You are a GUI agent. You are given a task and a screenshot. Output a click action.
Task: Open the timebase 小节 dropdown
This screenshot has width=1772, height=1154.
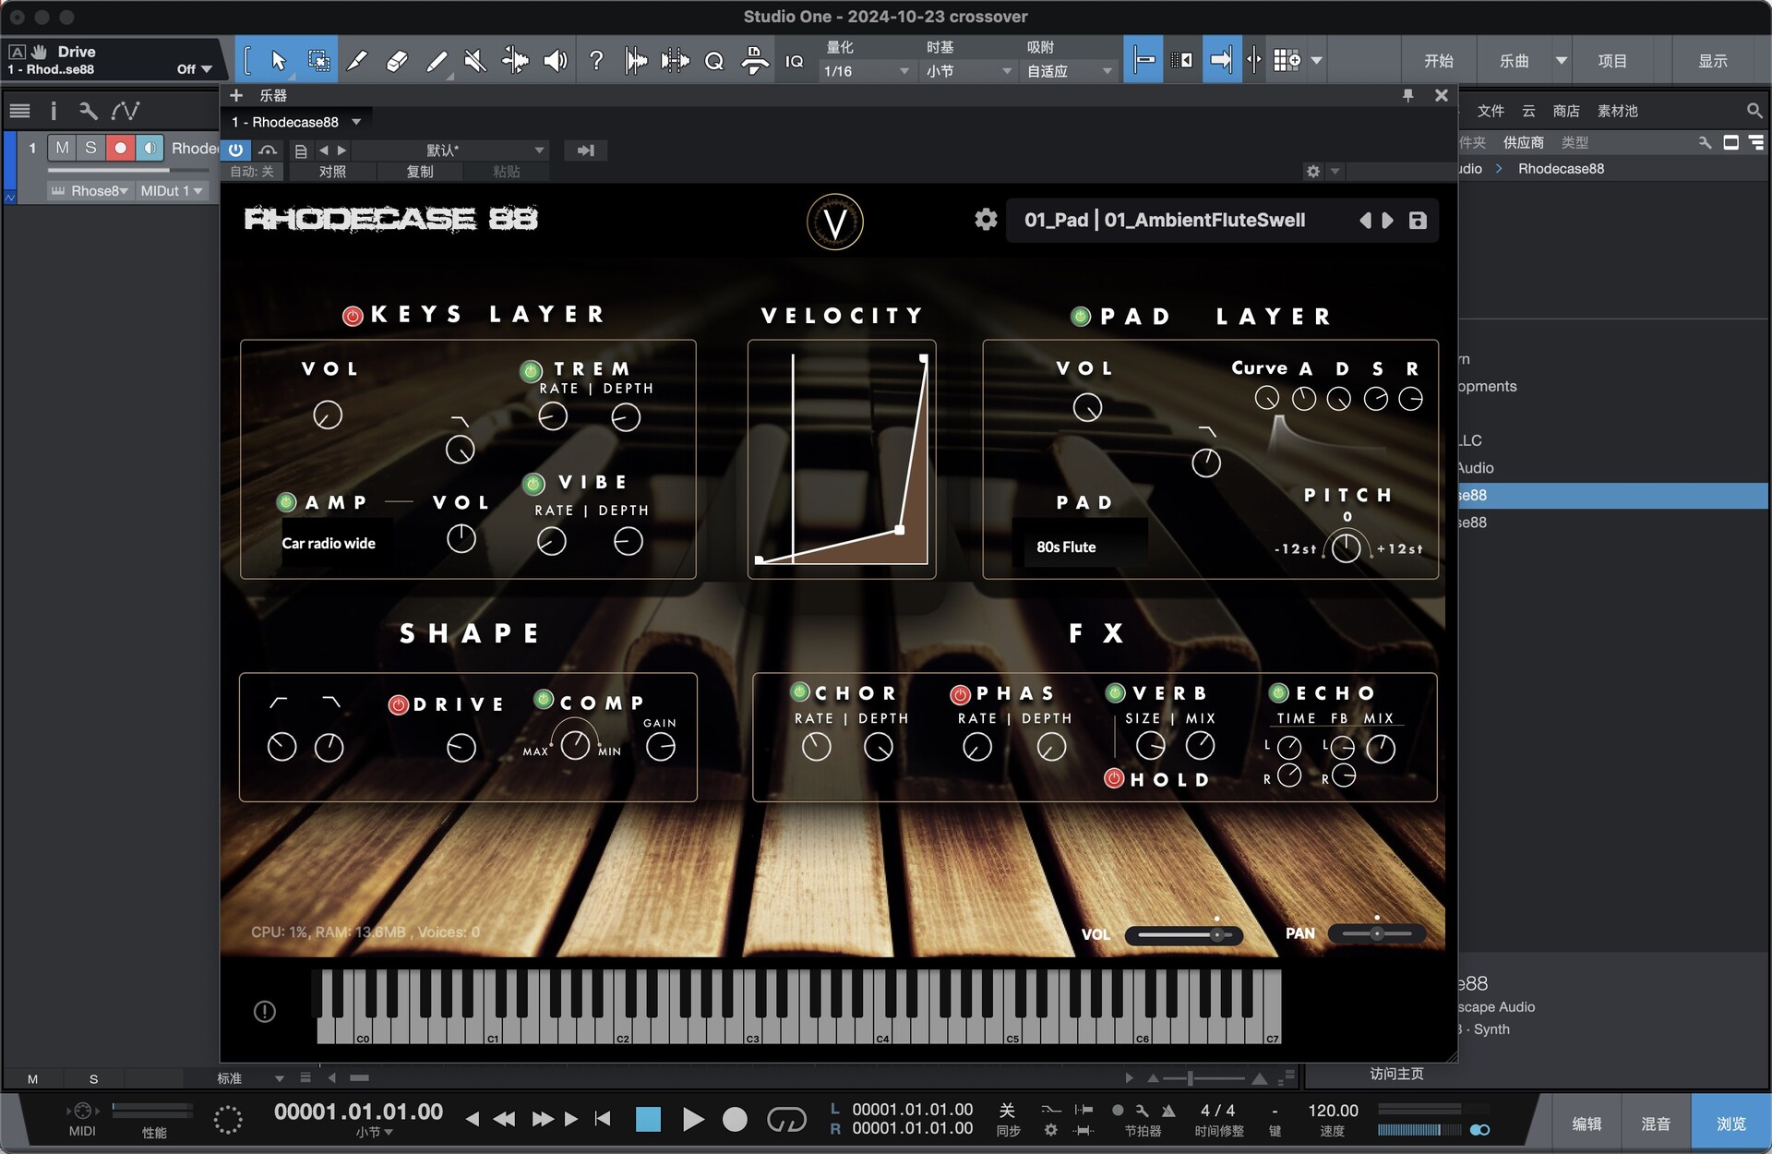coord(968,71)
